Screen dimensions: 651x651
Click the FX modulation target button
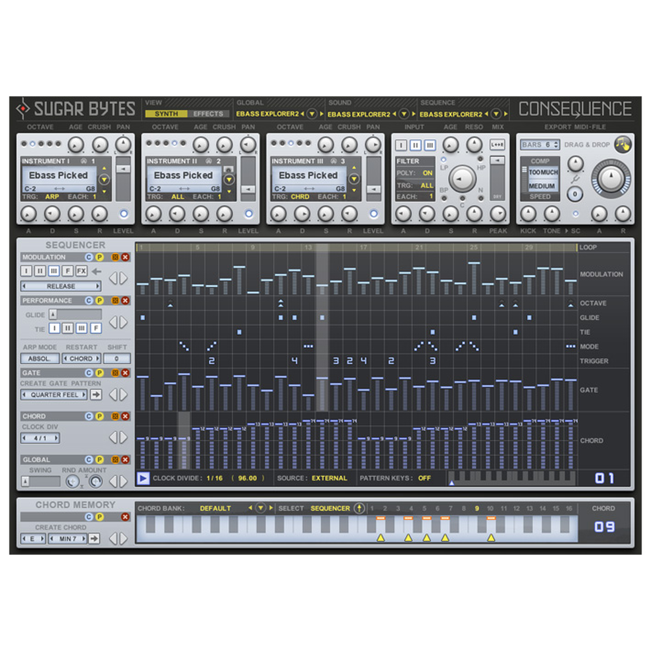pyautogui.click(x=81, y=271)
